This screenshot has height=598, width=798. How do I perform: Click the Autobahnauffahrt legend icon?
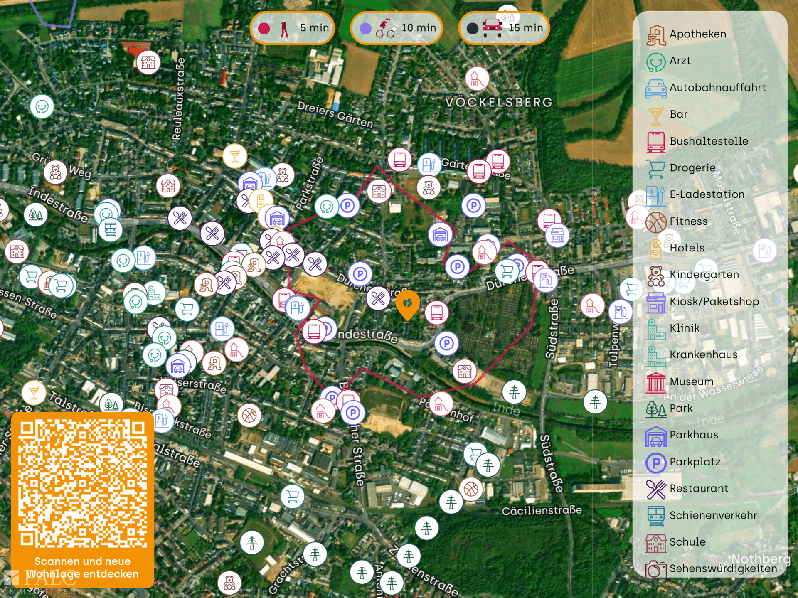tap(656, 89)
